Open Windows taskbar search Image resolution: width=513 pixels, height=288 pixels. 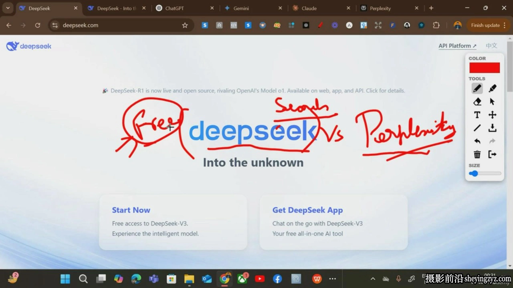(83, 279)
